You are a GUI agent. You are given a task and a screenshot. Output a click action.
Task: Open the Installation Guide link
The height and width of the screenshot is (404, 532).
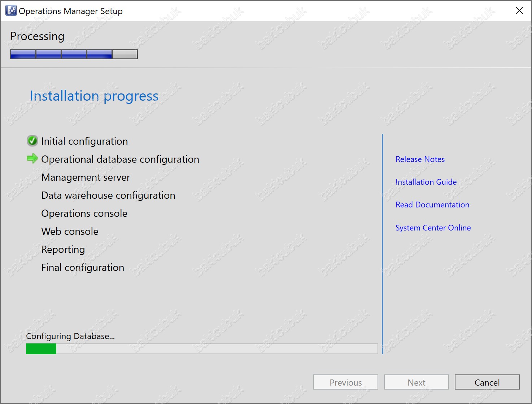coord(426,182)
